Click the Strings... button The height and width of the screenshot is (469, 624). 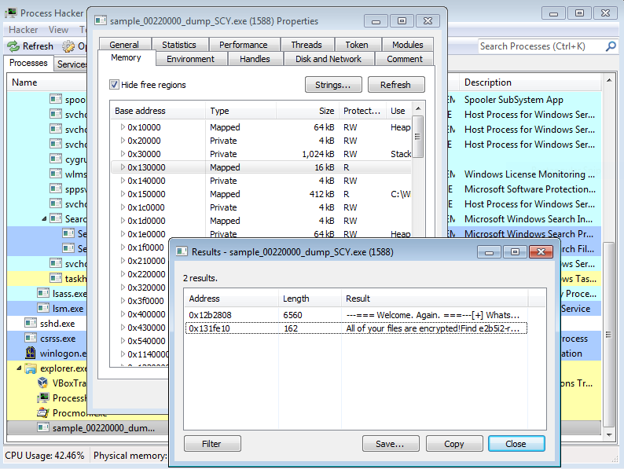[332, 85]
